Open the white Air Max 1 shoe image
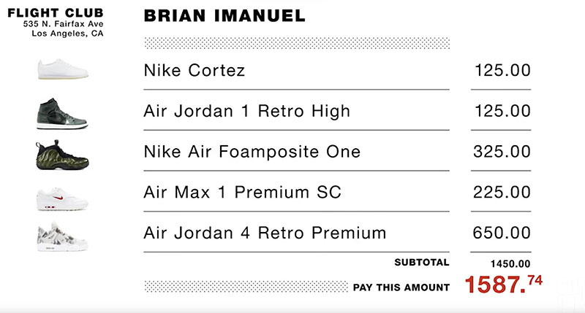The image size is (585, 313). [x=63, y=196]
